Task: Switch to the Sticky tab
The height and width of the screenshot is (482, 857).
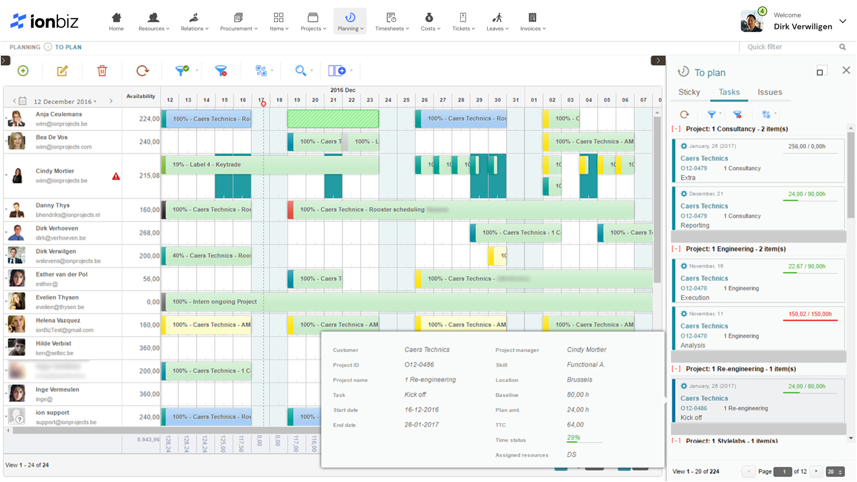Action: pyautogui.click(x=689, y=92)
